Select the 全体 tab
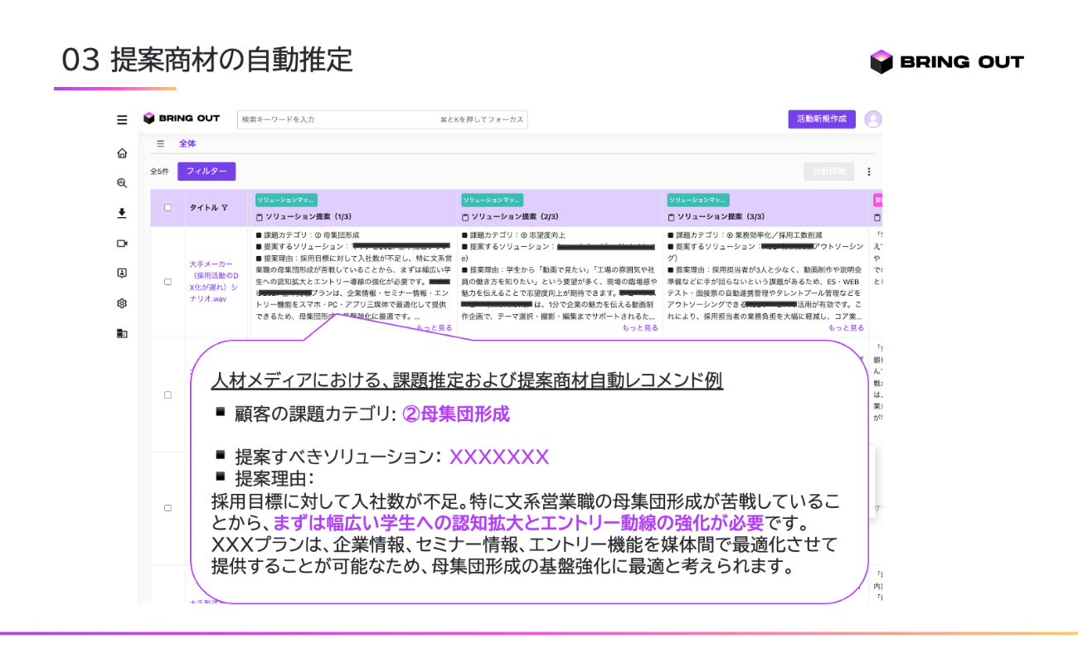This screenshot has width=1078, height=663. point(187,143)
